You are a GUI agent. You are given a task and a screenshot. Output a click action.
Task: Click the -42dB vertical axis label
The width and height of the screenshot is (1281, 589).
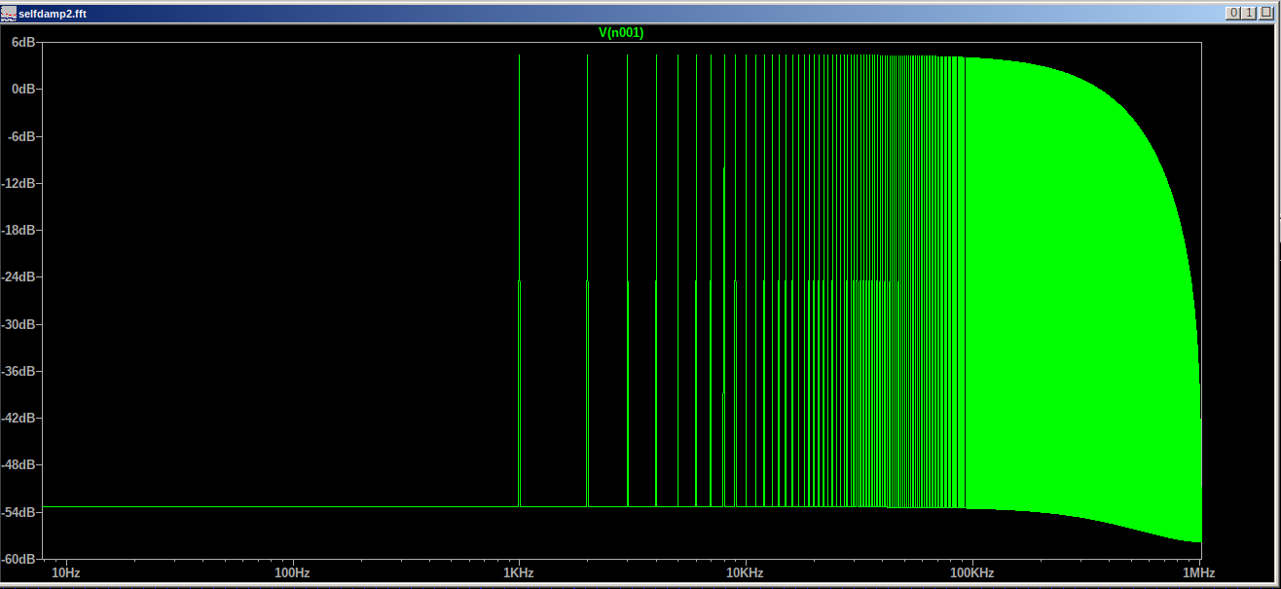[x=19, y=418]
